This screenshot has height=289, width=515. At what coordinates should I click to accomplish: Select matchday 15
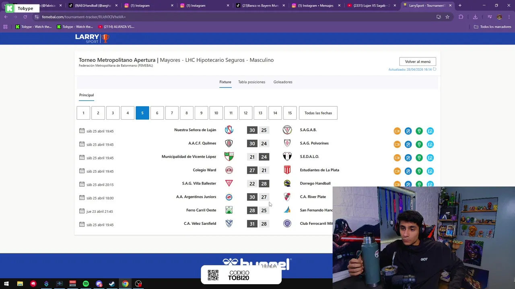pyautogui.click(x=290, y=113)
